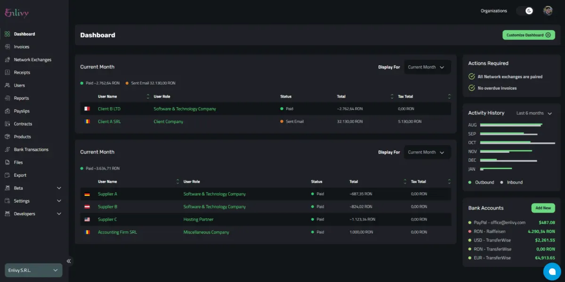Click the 32.130,00 RON total of Client A SRL
The height and width of the screenshot is (282, 565).
pyautogui.click(x=350, y=122)
